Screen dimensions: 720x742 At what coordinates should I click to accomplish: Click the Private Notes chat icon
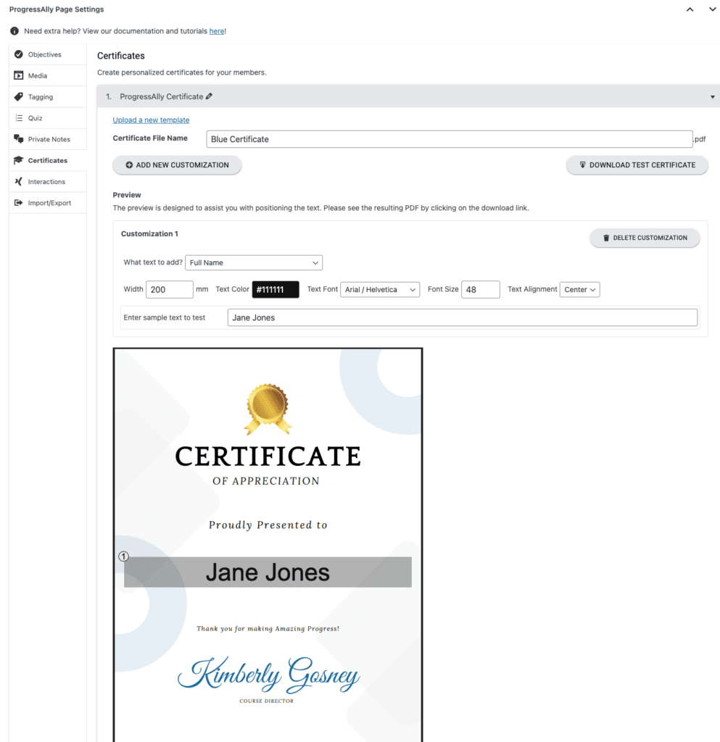pos(19,139)
